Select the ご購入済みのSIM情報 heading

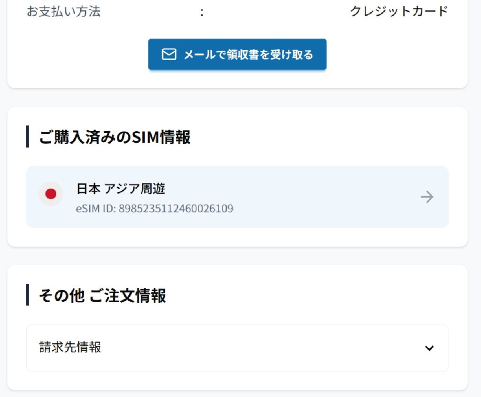(115, 137)
